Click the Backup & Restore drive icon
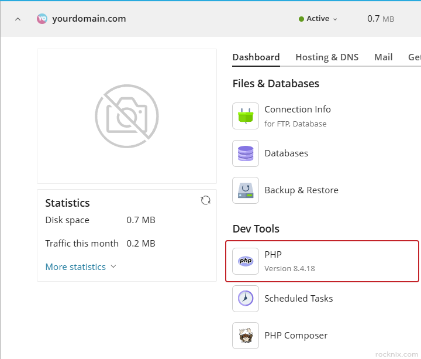The height and width of the screenshot is (359, 421). point(246,190)
